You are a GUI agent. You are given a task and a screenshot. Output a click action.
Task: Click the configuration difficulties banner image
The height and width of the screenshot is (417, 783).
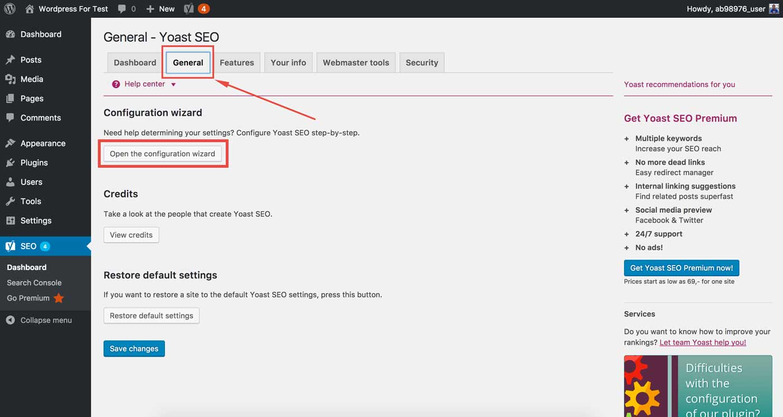tap(698, 386)
